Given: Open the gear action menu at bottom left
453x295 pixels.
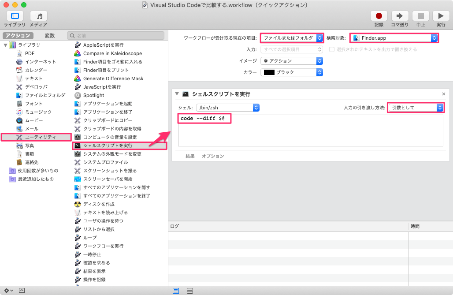Looking at the screenshot, I should pos(6,290).
